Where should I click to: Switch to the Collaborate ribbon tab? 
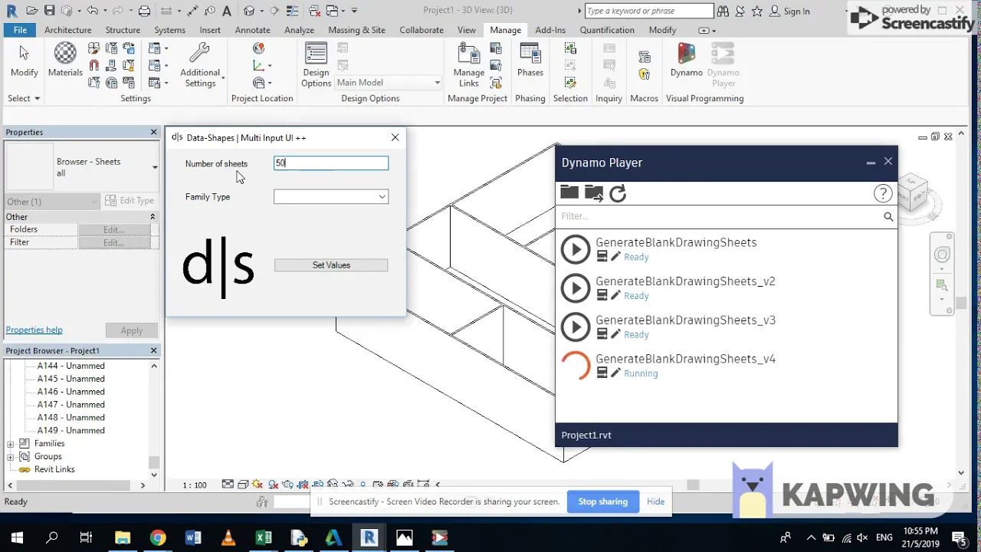tap(421, 30)
